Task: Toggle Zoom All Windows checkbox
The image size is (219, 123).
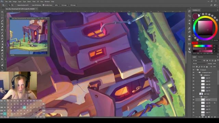Action: click(x=31, y=5)
